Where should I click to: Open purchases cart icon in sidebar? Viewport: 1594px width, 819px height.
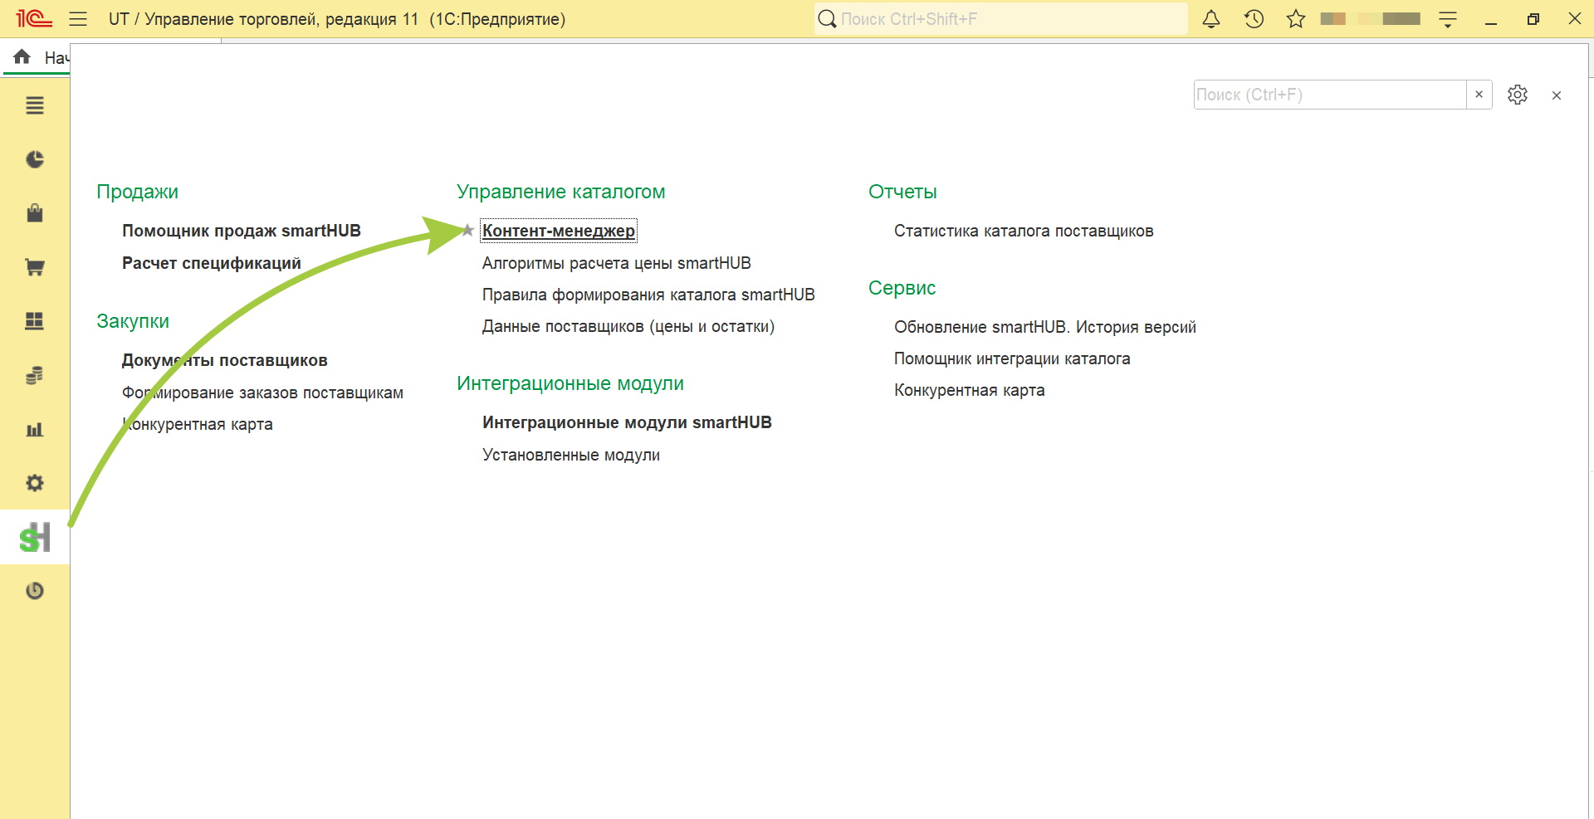point(35,267)
